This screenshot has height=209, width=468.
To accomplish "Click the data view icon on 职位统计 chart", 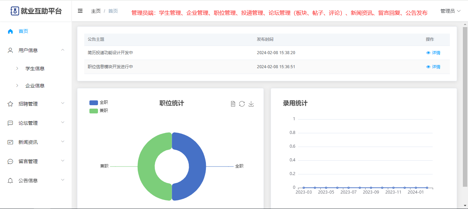I will point(233,104).
